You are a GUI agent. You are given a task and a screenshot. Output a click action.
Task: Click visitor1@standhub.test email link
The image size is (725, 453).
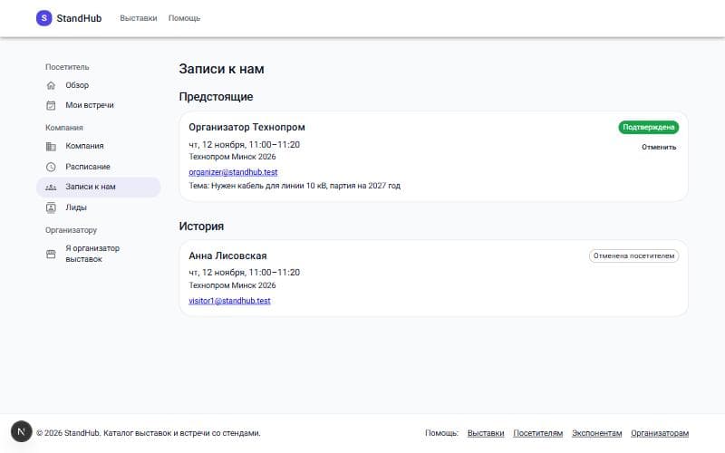point(229,301)
